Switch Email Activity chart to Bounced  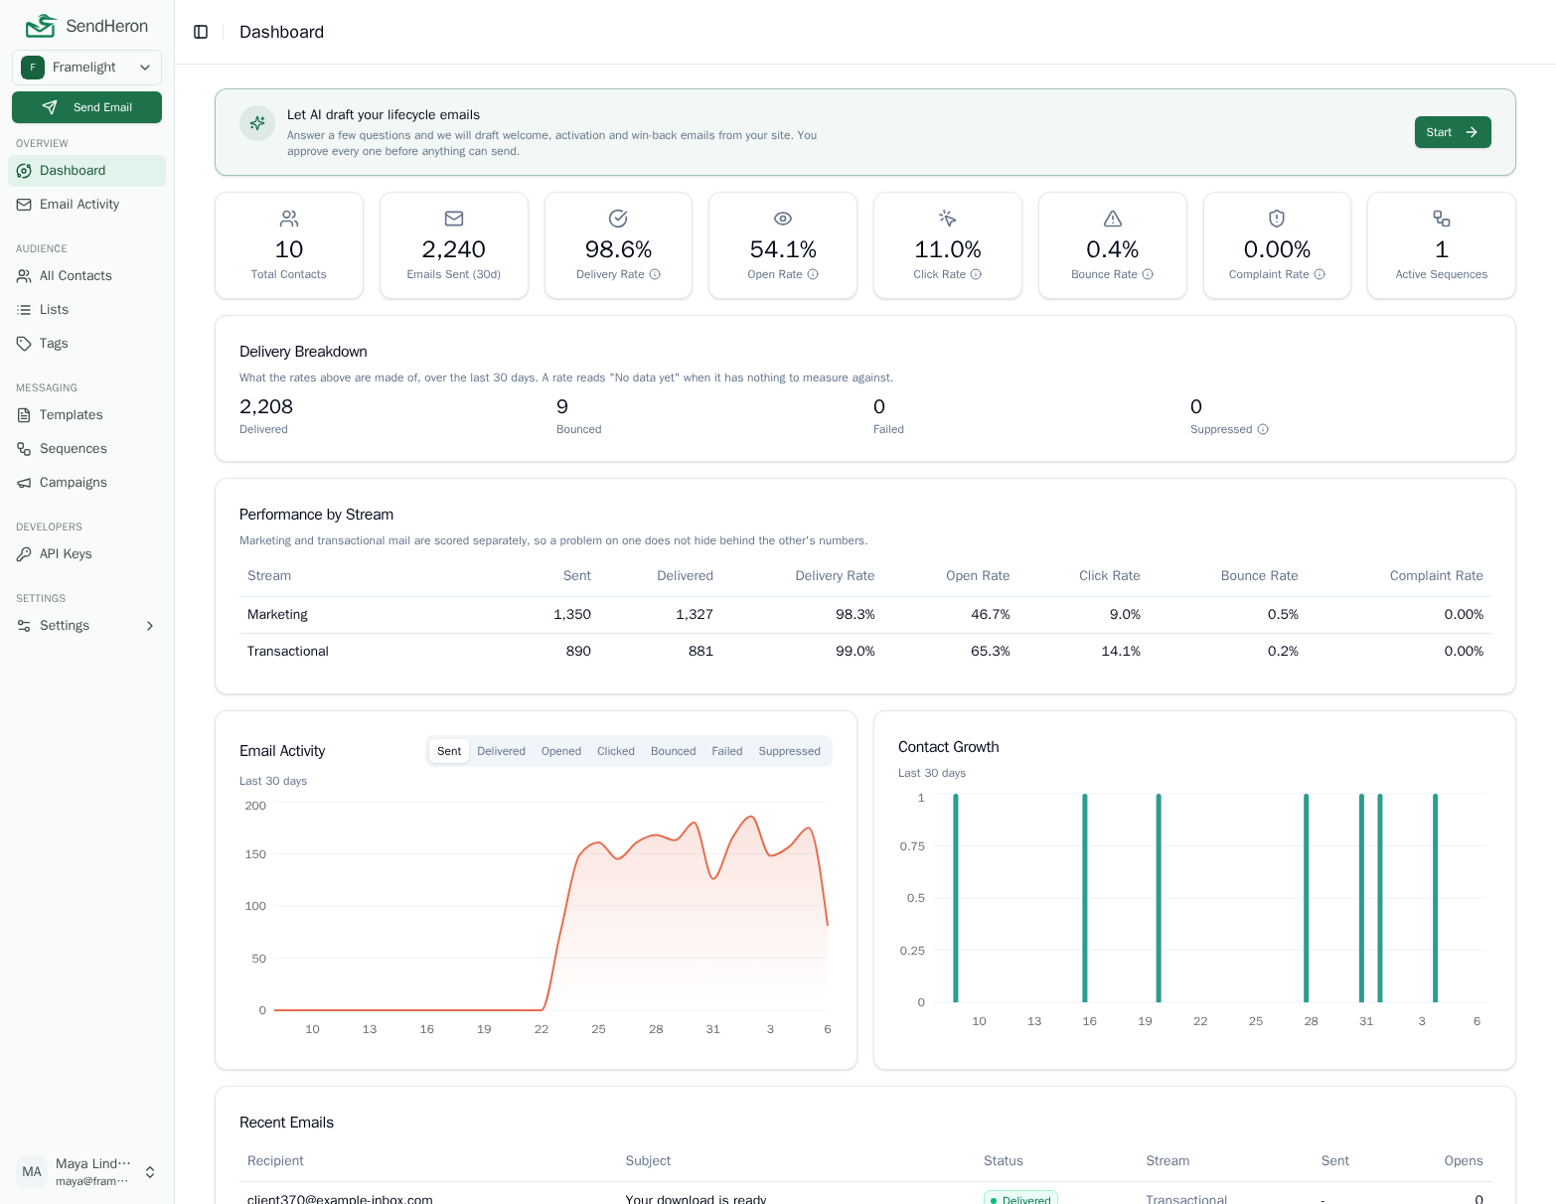(x=674, y=751)
